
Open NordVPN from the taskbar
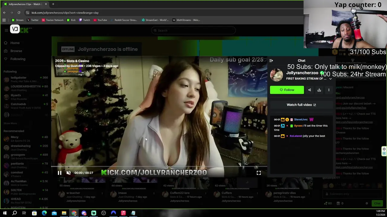pos(113,213)
